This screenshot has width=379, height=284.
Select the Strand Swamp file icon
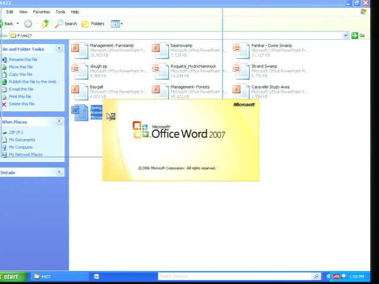241,71
